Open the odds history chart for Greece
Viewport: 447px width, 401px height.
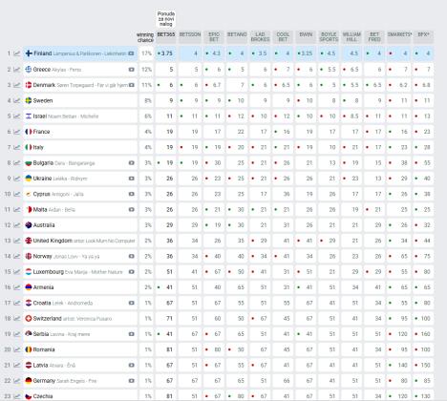16,70
